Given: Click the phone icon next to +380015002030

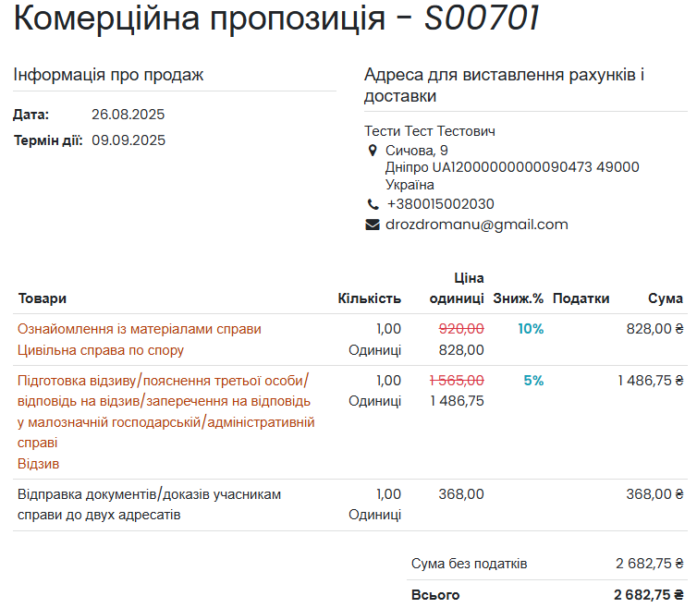Looking at the screenshot, I should (x=373, y=204).
